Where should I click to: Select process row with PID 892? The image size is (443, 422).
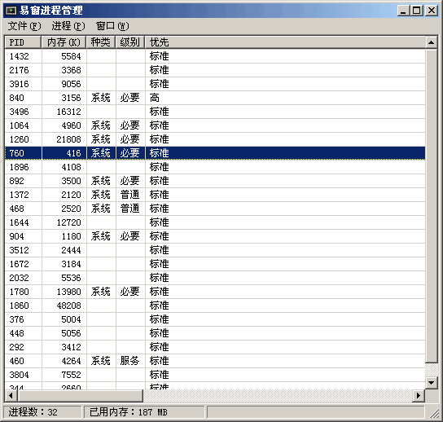[x=215, y=181]
